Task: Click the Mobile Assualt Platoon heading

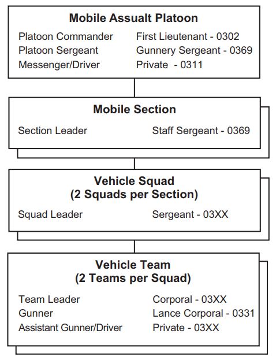Action: pos(133,18)
